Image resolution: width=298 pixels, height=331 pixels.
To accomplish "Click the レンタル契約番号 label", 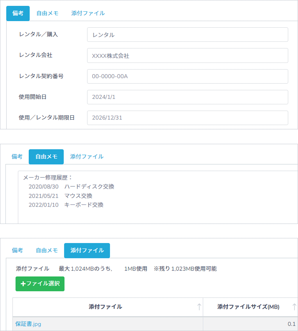I will point(41,76).
